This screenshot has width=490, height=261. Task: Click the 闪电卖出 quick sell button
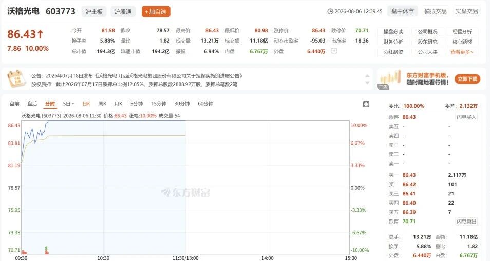[466, 222]
